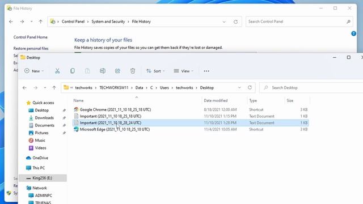Expand the Desktop address bar history dropdown
363x204 pixels.
click(x=239, y=88)
